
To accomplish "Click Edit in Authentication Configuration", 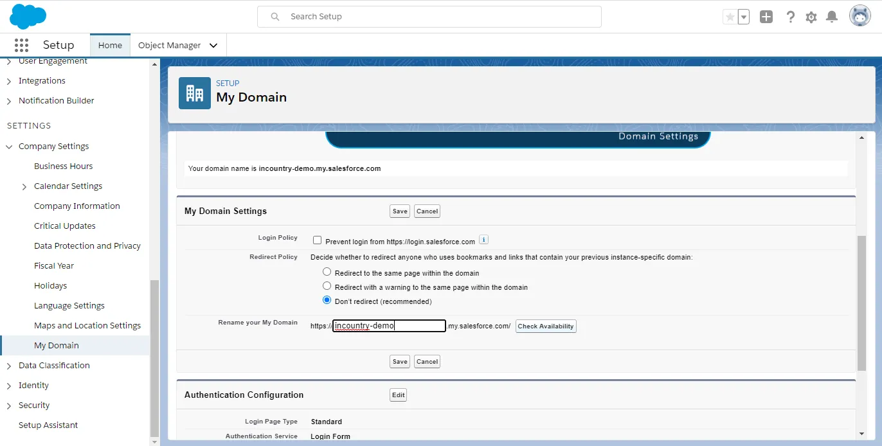I will tap(398, 395).
